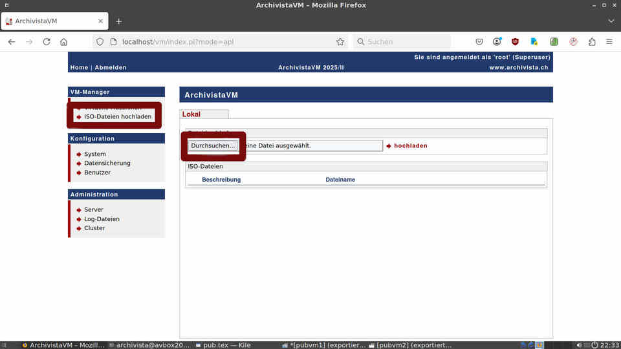Open the browser home page icon

pos(64,41)
